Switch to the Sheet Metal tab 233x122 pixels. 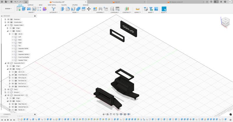click(x=52, y=5)
